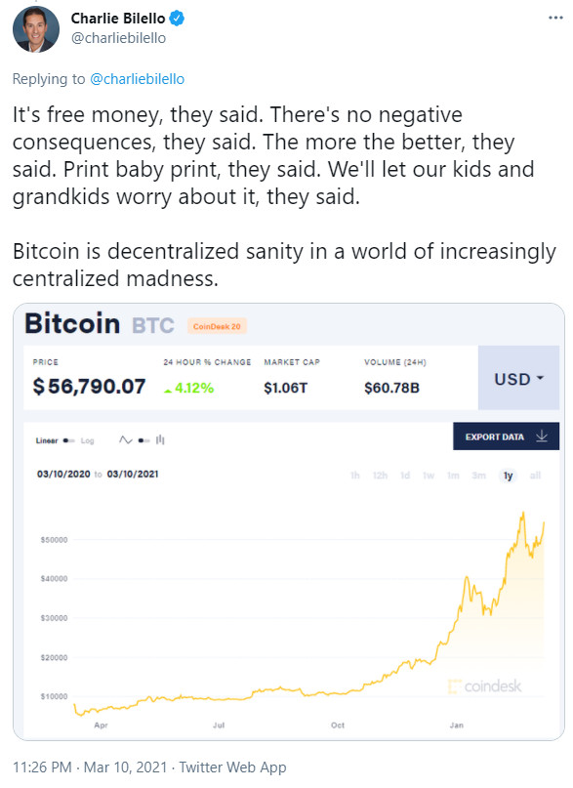Viewport: 573px width, 788px height.
Task: Select the line chart icon
Action: [126, 440]
